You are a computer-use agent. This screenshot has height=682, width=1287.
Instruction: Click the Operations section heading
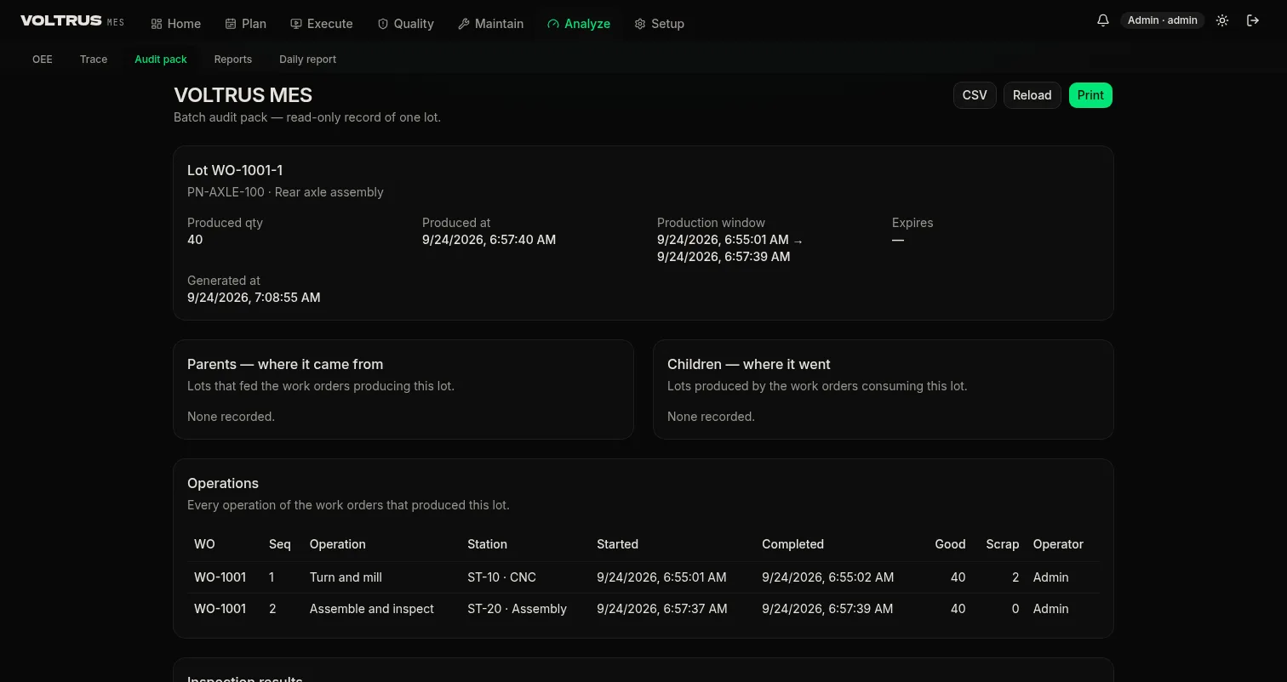[223, 483]
